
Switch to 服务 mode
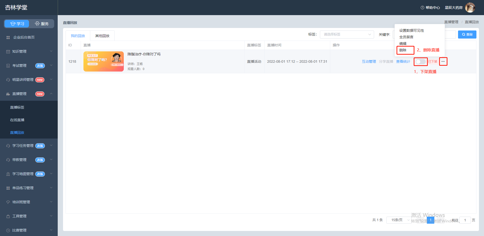point(42,24)
